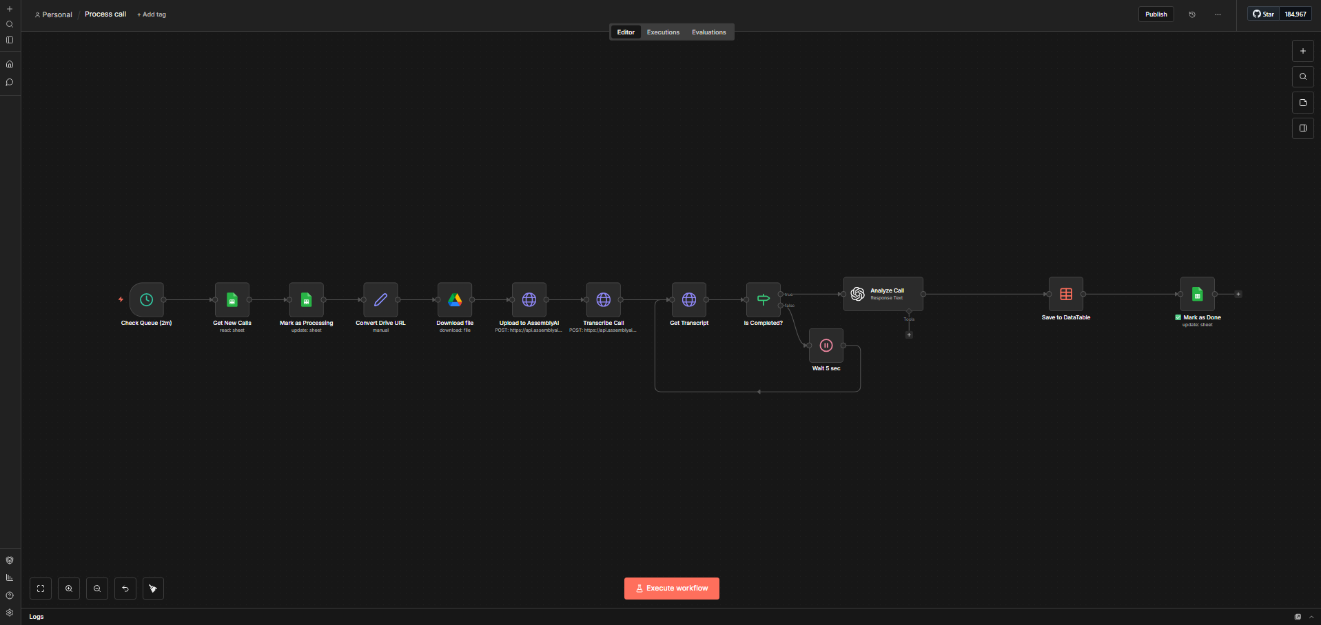The width and height of the screenshot is (1321, 625).
Task: Open the three-dot workflow options menu
Action: click(x=1218, y=14)
